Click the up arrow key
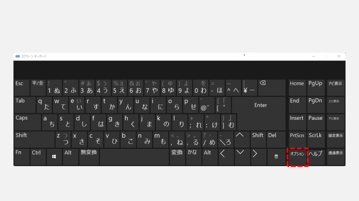 pyautogui.click(x=242, y=140)
